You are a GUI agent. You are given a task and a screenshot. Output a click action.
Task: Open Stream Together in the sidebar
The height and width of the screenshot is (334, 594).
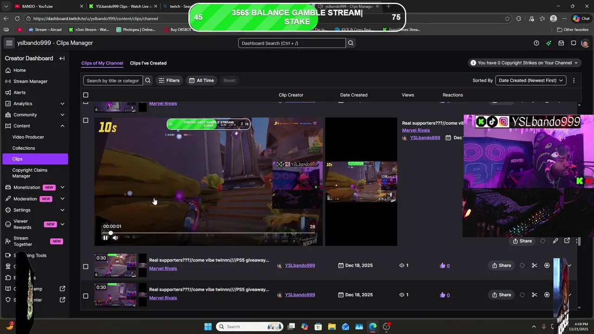pos(35,241)
